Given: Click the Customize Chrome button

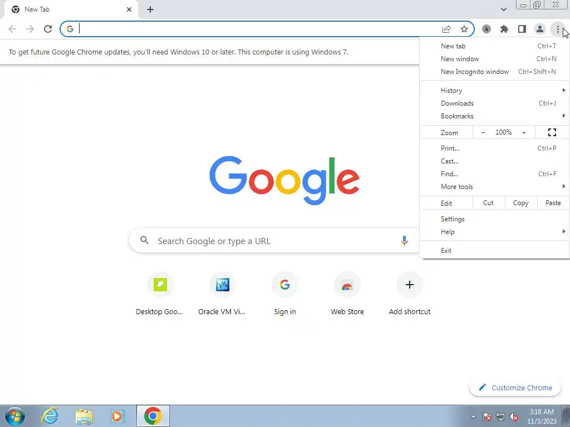Looking at the screenshot, I should pos(515,388).
